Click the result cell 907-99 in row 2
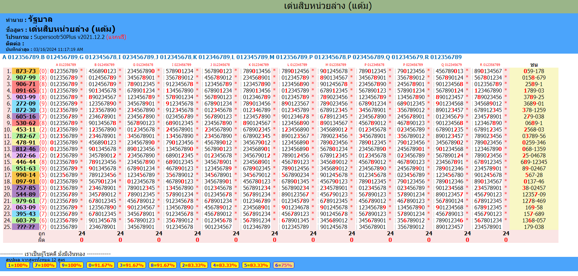The image size is (578, 276). (x=26, y=78)
